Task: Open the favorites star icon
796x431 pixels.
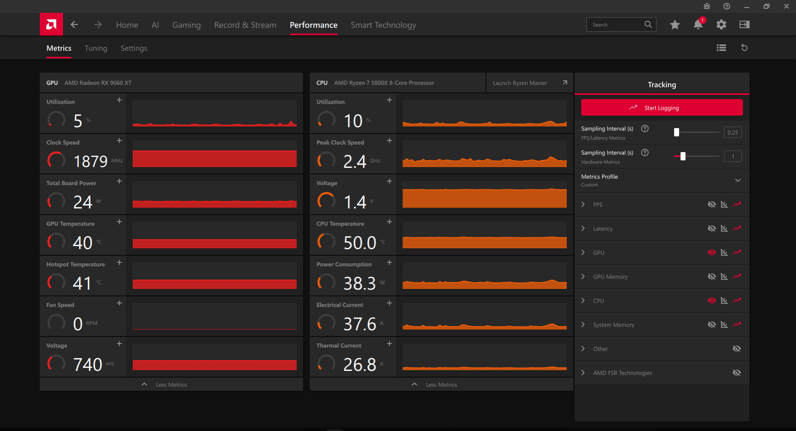Action: [675, 25]
